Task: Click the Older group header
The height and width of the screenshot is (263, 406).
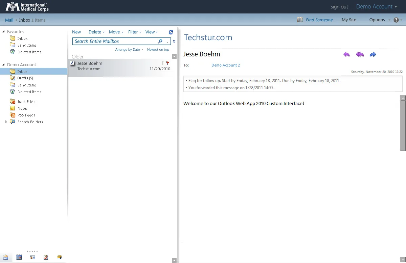Action: pyautogui.click(x=78, y=57)
